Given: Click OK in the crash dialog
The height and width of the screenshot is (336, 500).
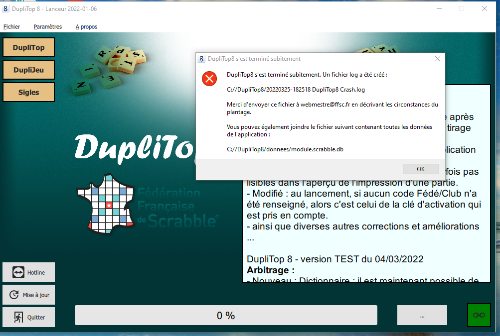Looking at the screenshot, I should [421, 169].
